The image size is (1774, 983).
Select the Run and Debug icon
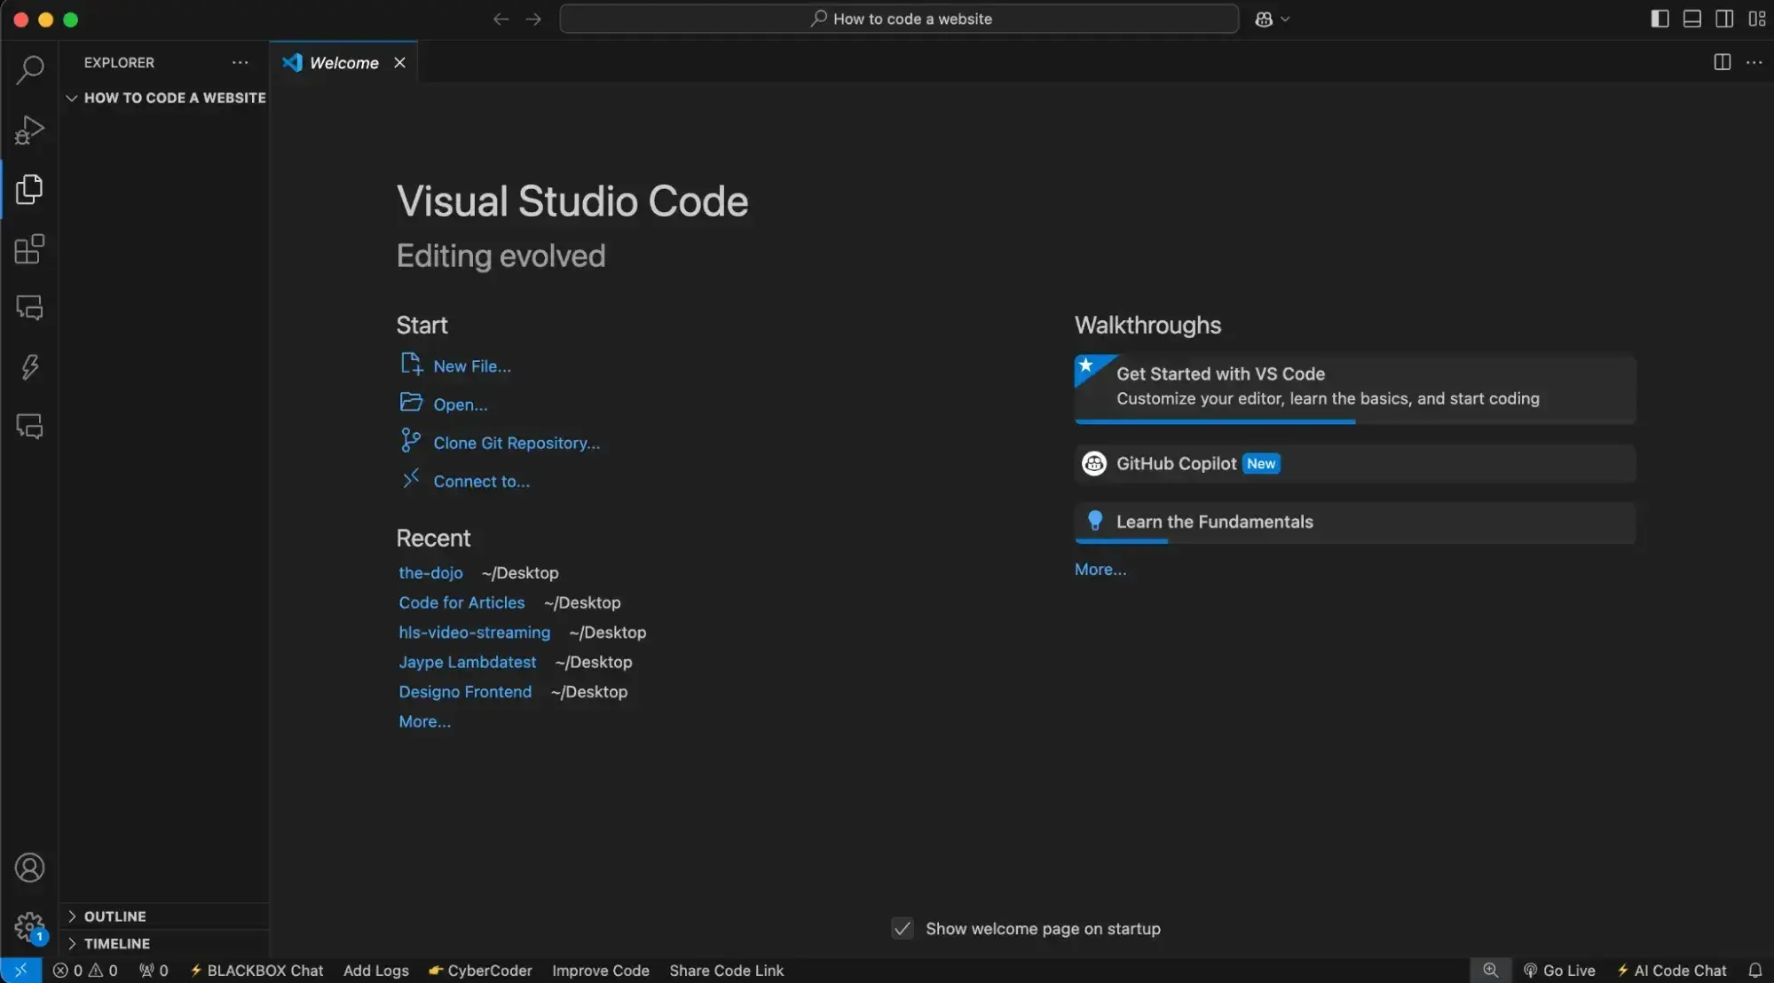point(29,130)
